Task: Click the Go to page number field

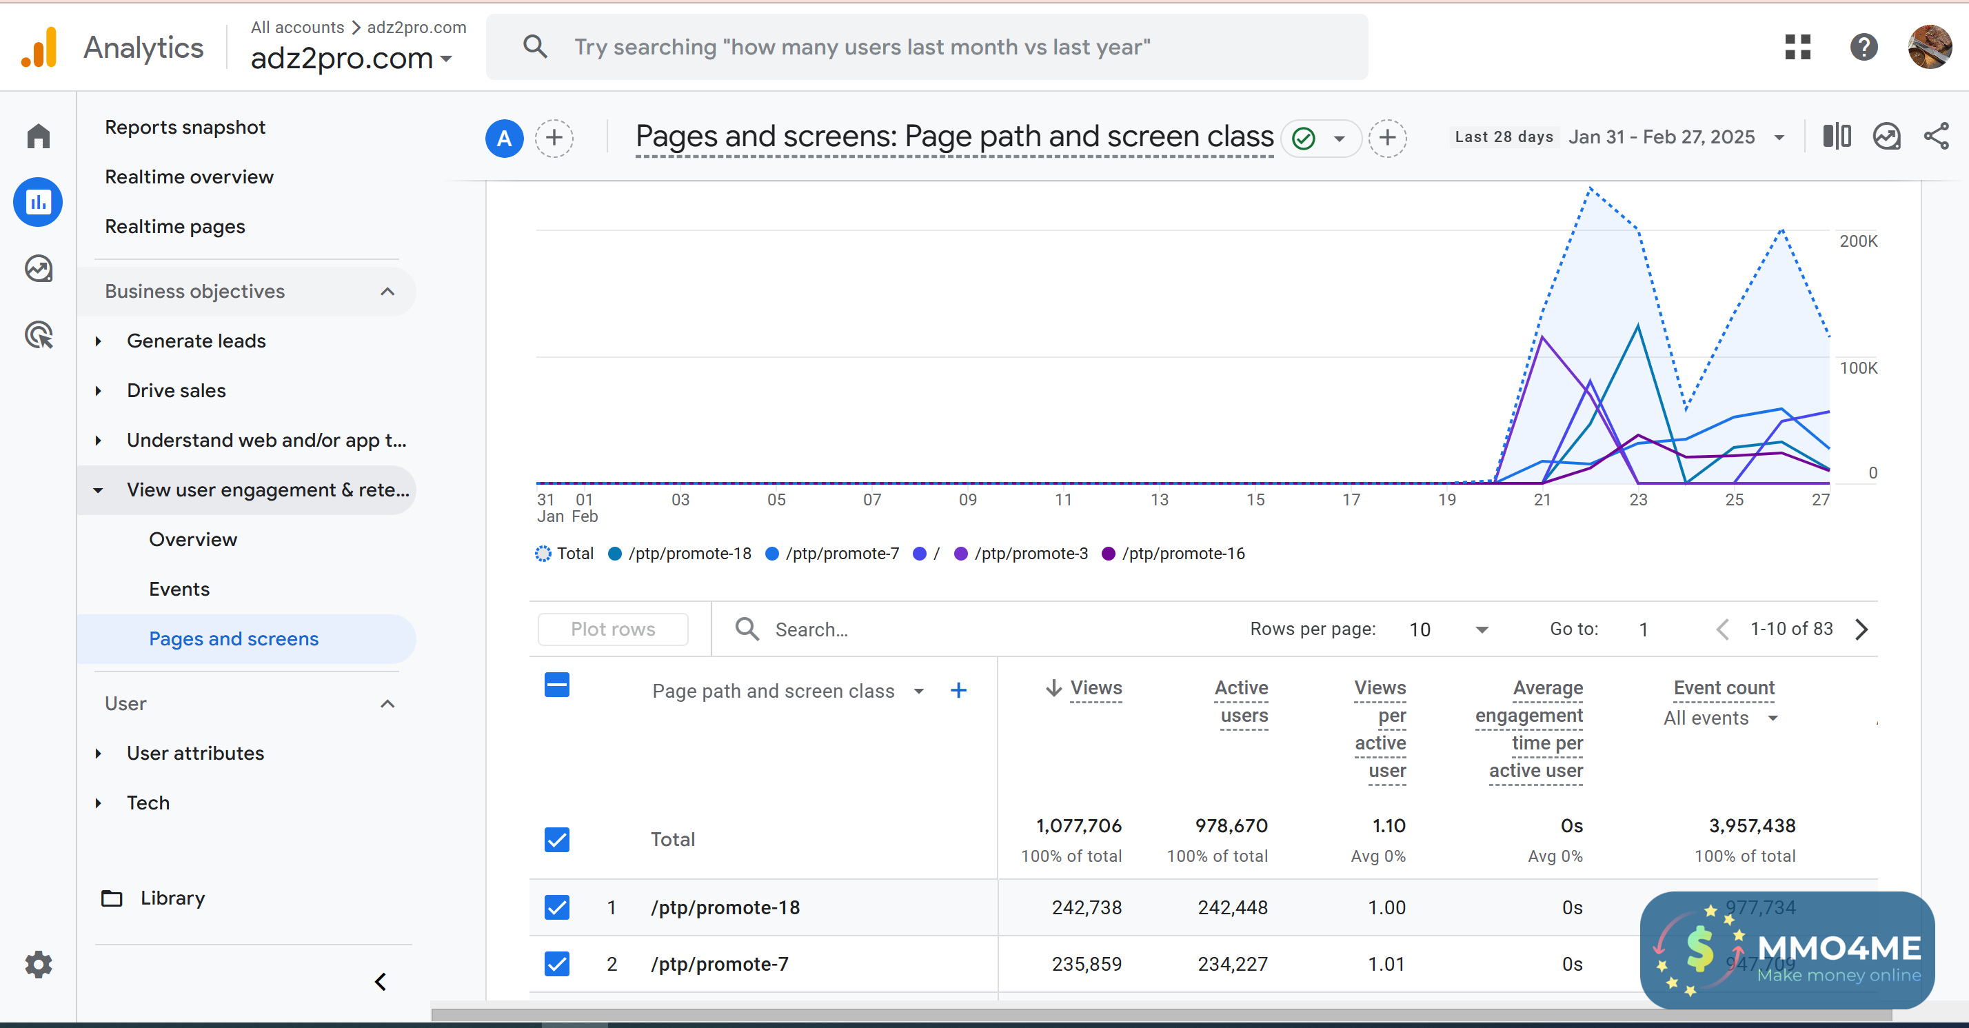Action: (x=1644, y=629)
